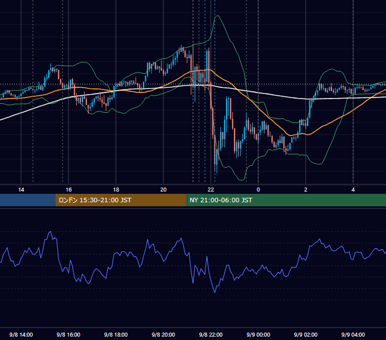Click the 9/8 16:00 label on indicator axis
386x340 pixels.
point(69,334)
